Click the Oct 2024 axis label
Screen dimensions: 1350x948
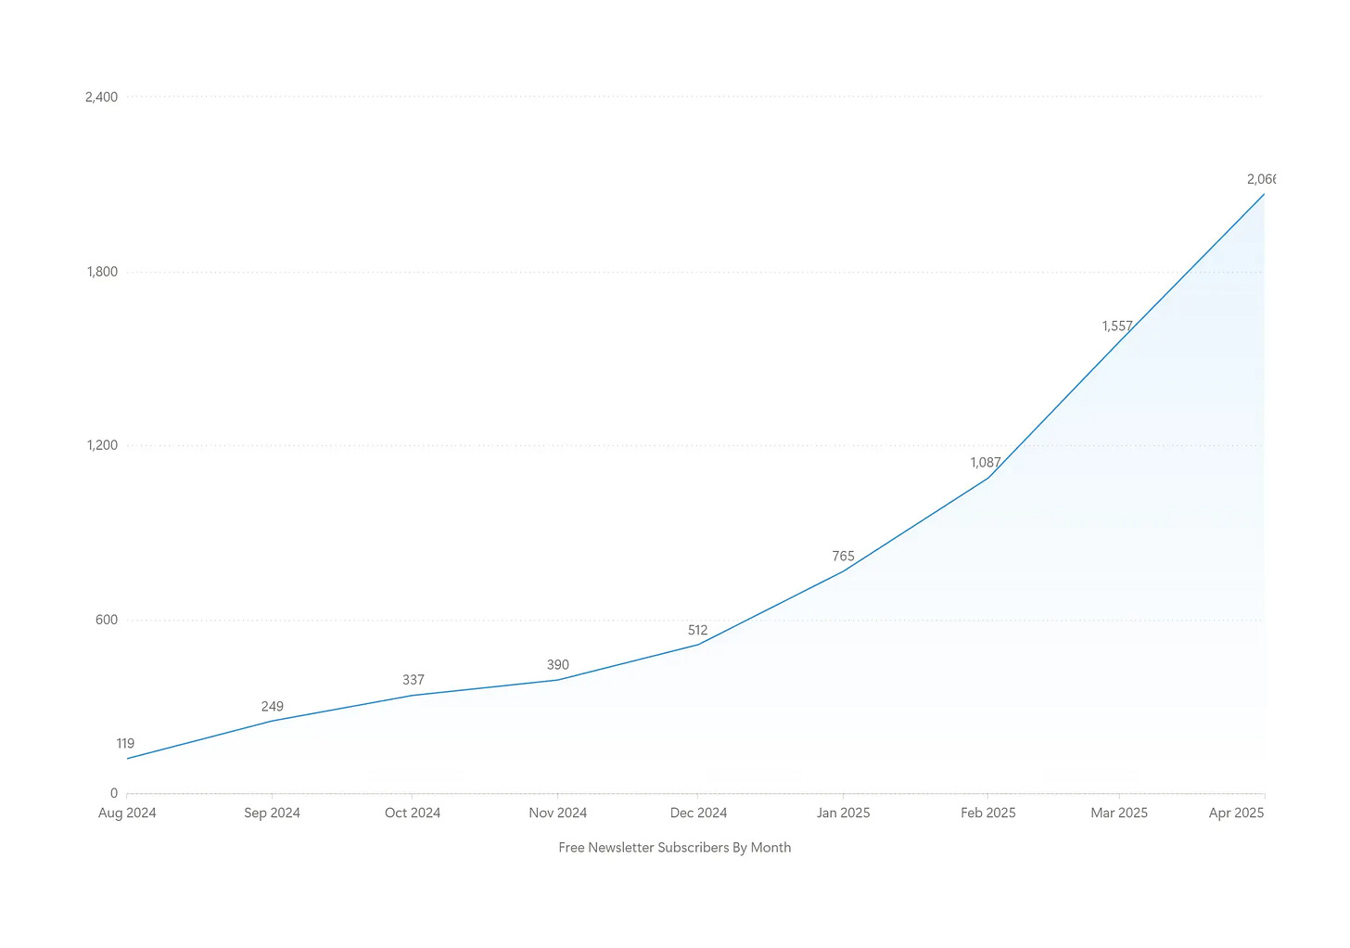point(413,813)
